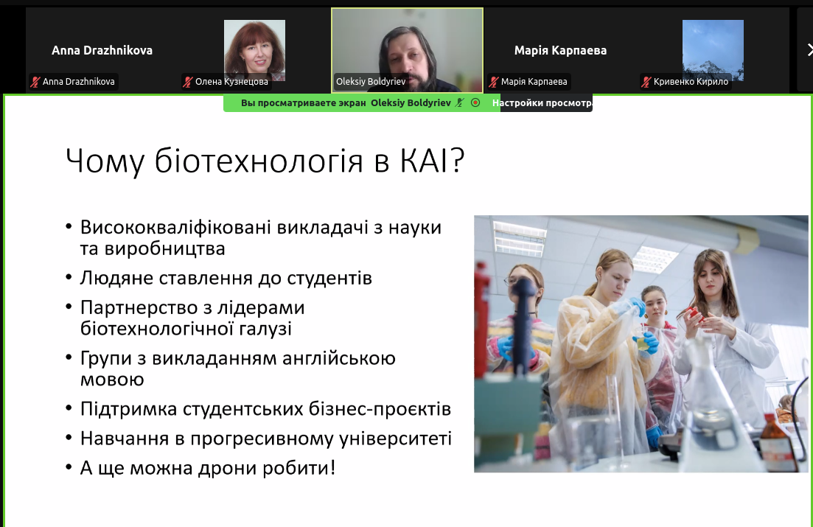Click Anna Drazhnikova's muted microphone icon
The width and height of the screenshot is (813, 527).
point(35,82)
